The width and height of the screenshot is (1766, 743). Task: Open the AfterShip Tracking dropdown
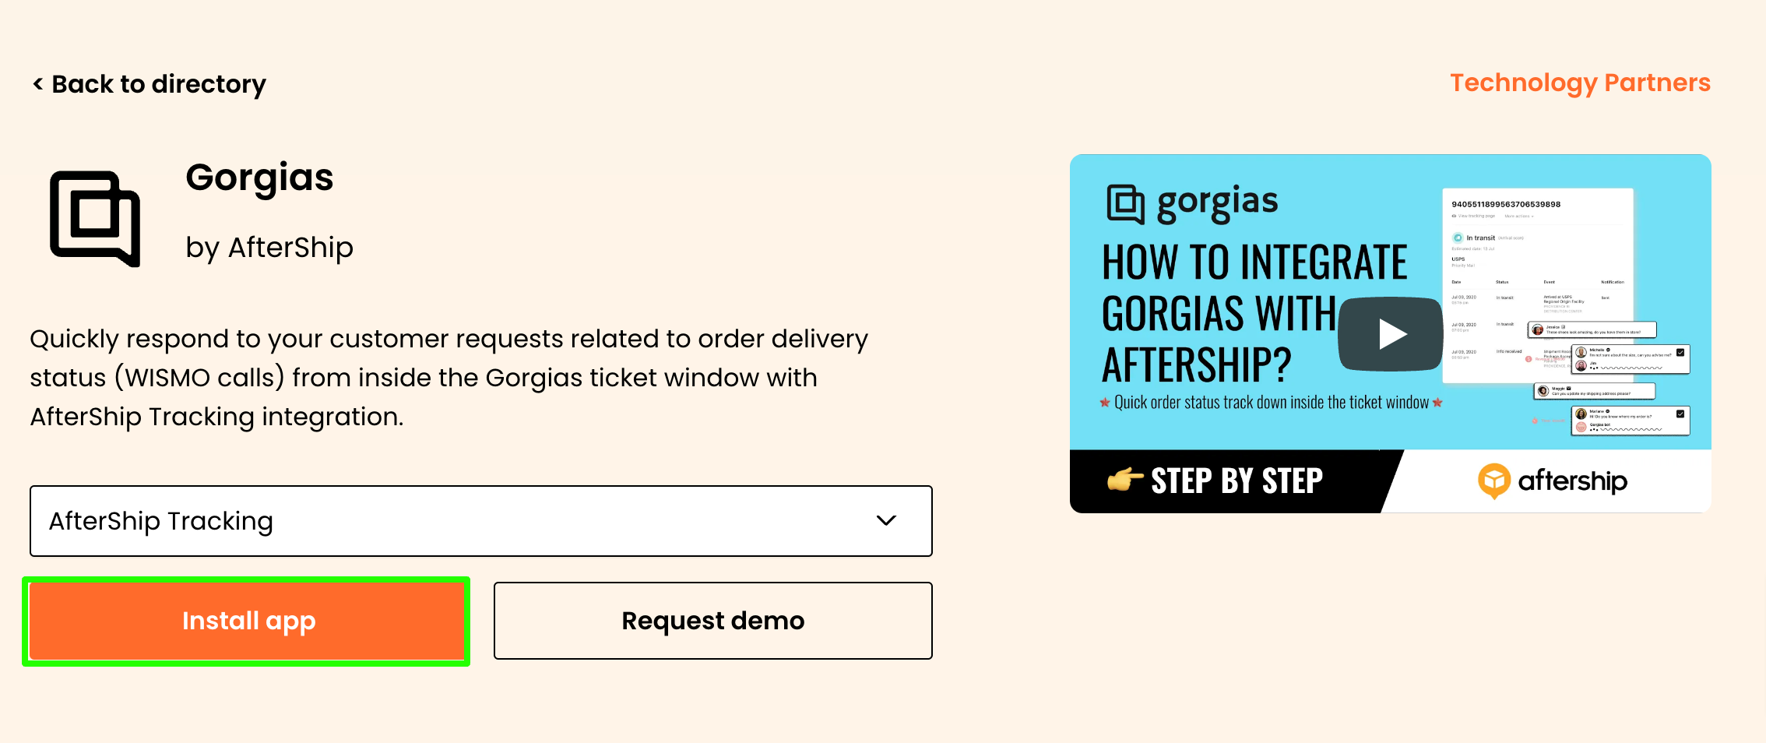click(x=481, y=521)
